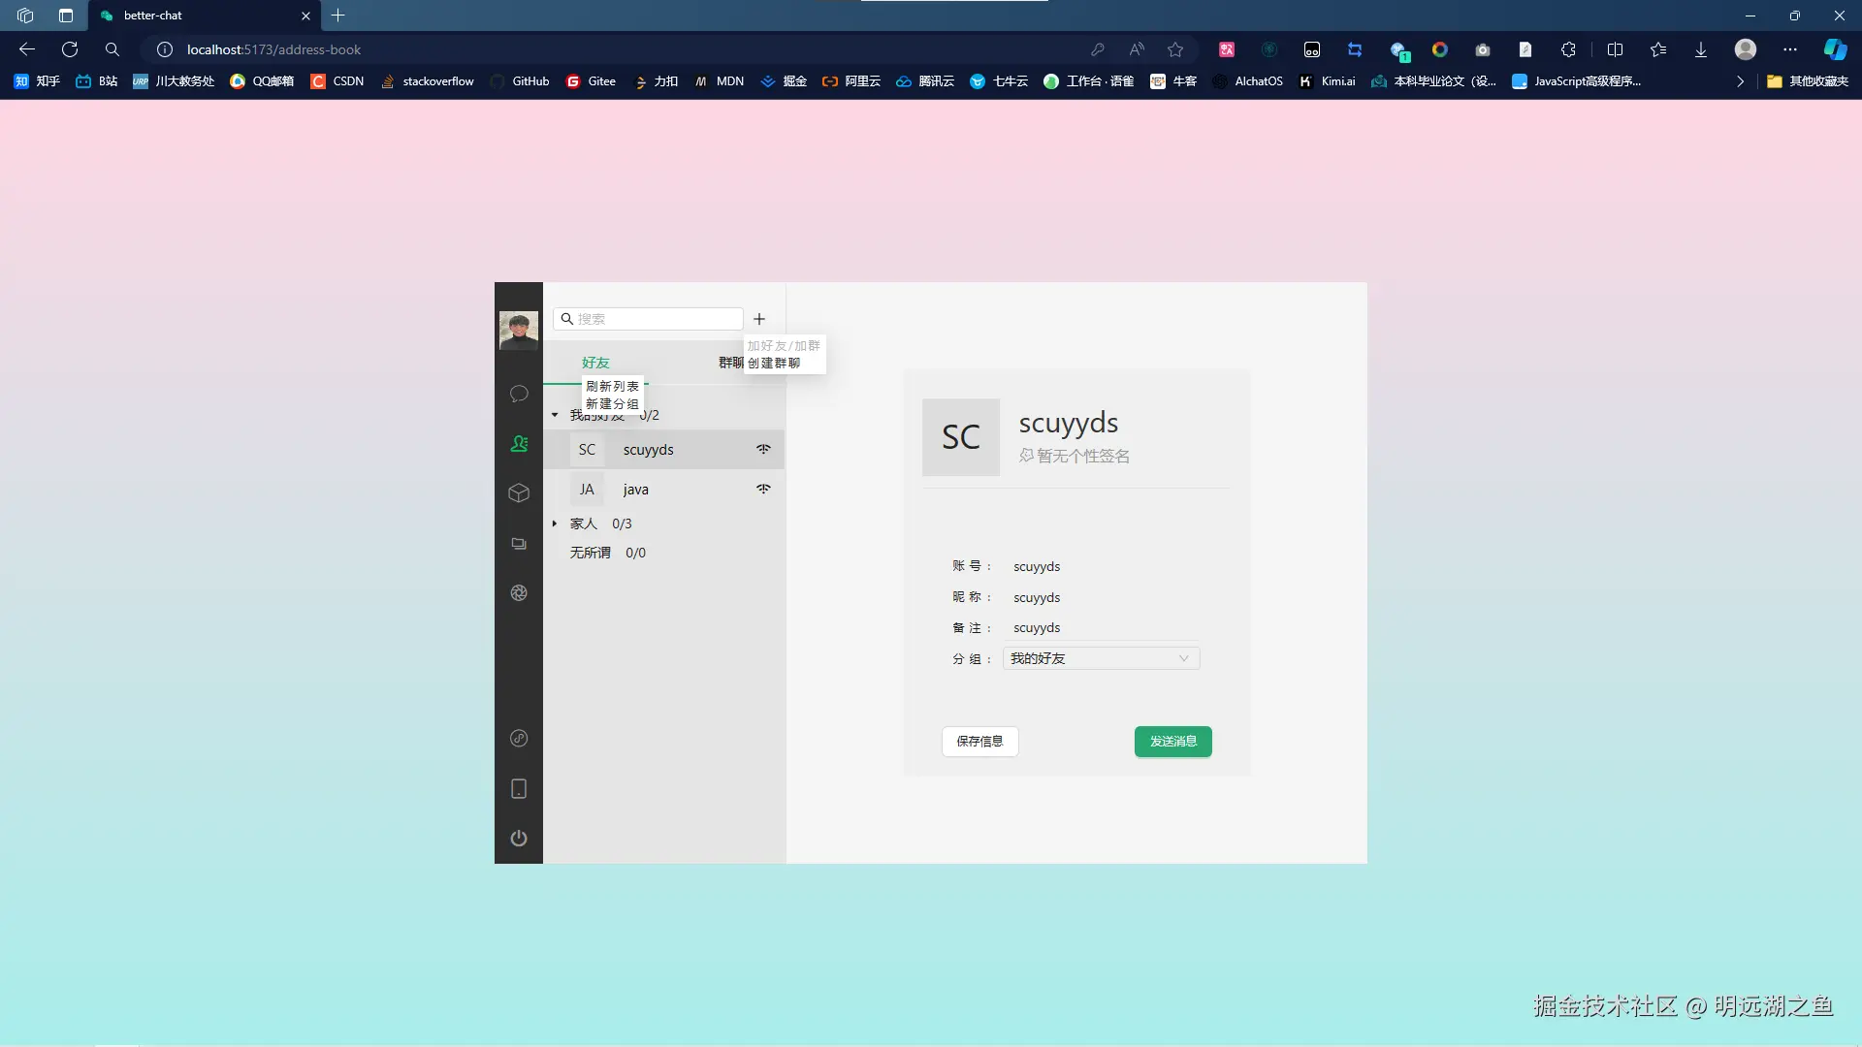Collapse the 我的好友 group

[x=555, y=414]
